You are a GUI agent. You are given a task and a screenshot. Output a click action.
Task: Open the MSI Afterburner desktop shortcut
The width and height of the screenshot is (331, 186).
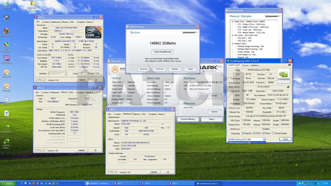pyautogui.click(x=6, y=45)
